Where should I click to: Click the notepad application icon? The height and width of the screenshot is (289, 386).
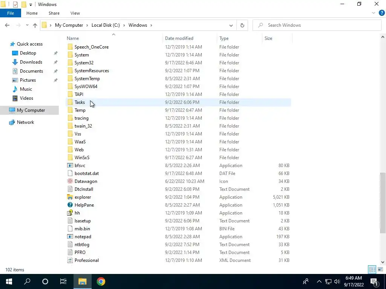click(x=70, y=237)
